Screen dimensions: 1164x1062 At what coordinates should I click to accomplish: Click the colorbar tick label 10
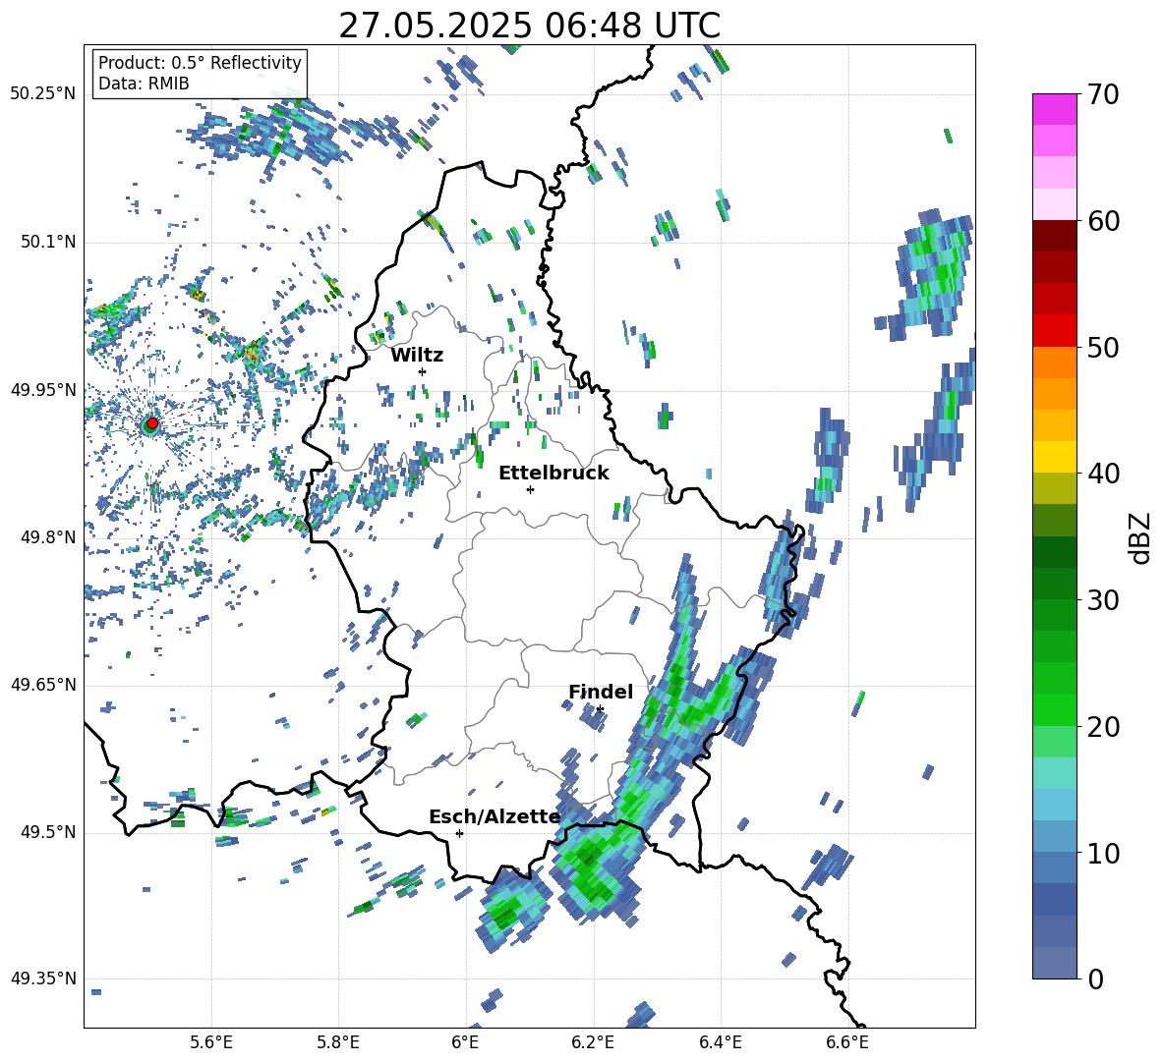[1103, 853]
